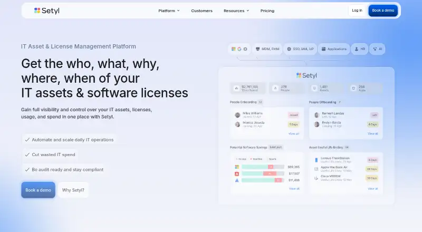Click Miles Williams' avatar
422x232 pixels.
coord(237,115)
